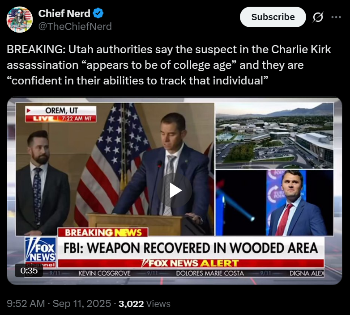Viewport: 350px width, 315px height.
Task: Open the three-dot more options menu
Action: click(x=336, y=17)
